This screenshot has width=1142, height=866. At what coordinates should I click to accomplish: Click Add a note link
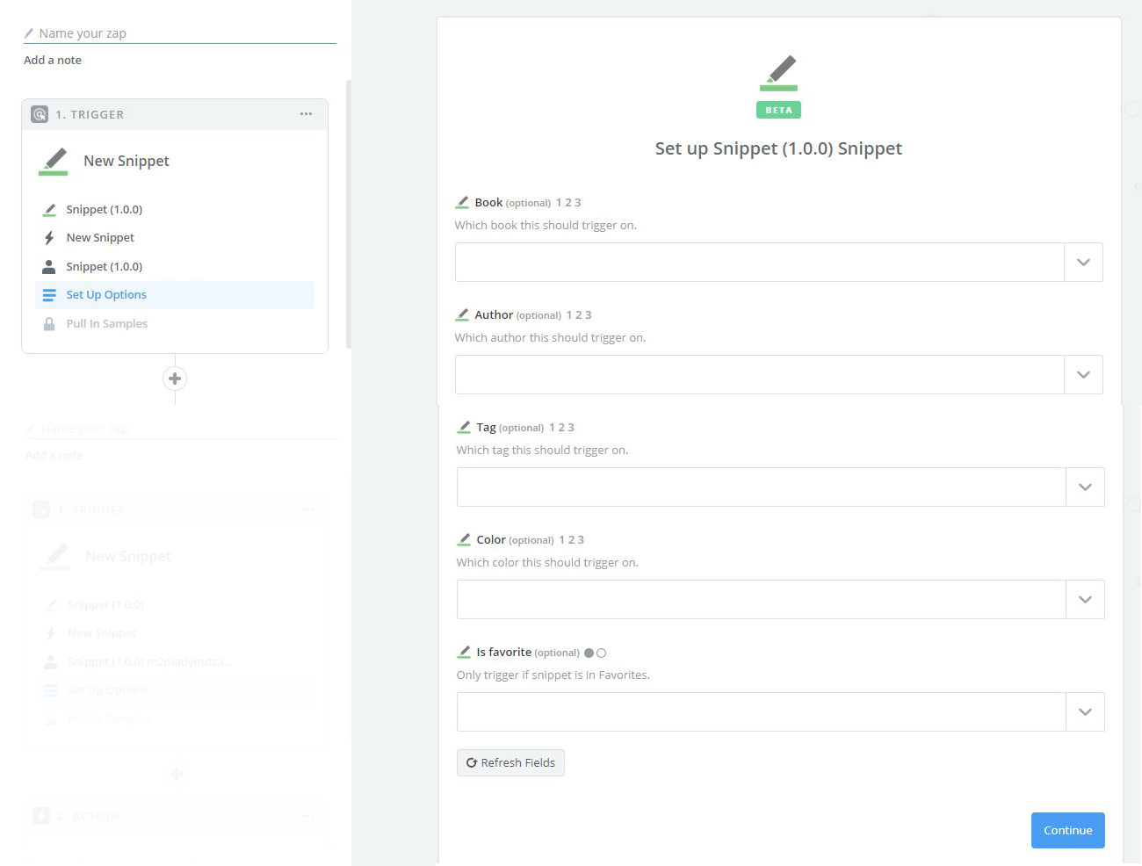tap(53, 61)
